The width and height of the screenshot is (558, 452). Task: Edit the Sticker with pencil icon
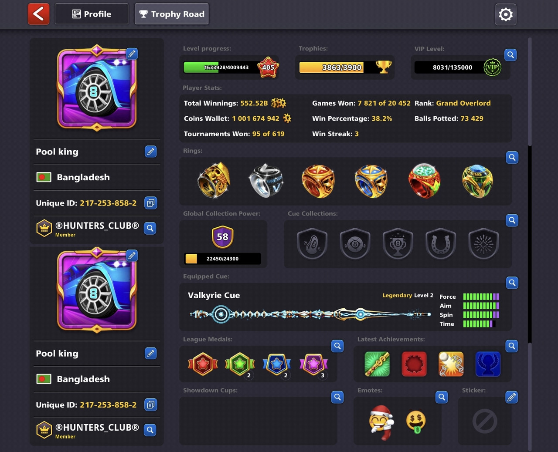pos(512,397)
